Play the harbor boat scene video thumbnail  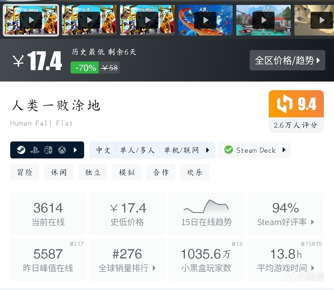click(x=263, y=20)
